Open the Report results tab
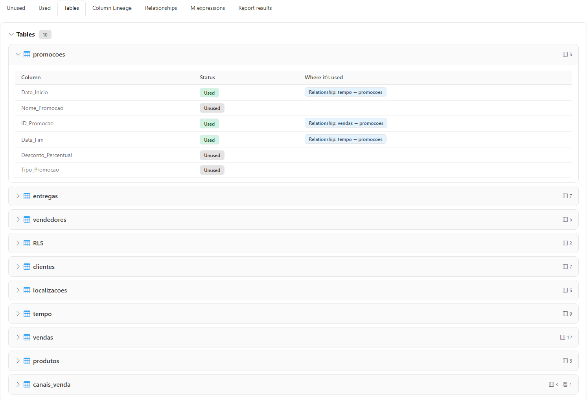Image resolution: width=587 pixels, height=402 pixels. tap(255, 8)
